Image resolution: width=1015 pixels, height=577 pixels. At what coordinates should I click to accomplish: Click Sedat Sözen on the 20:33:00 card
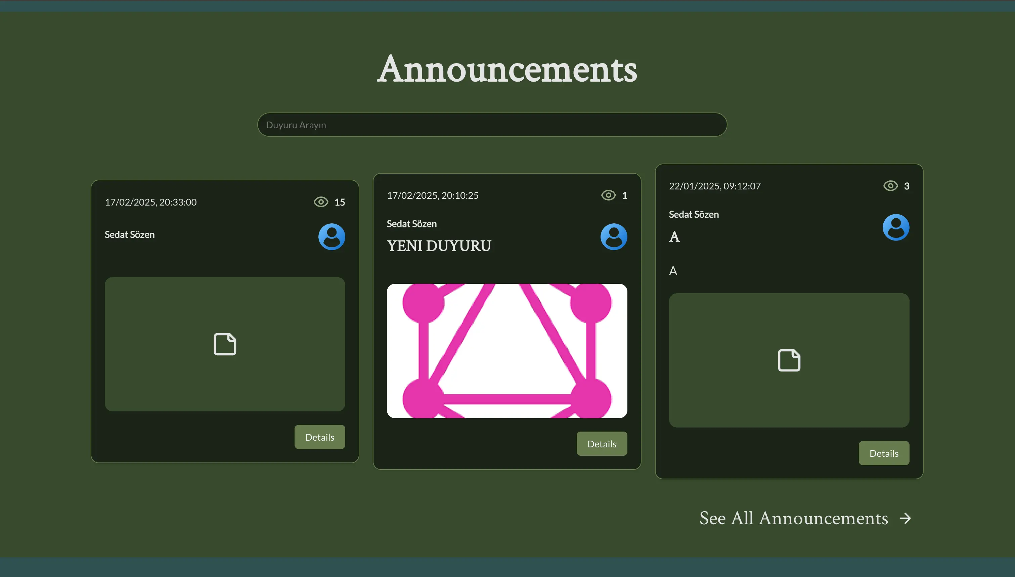tap(130, 235)
